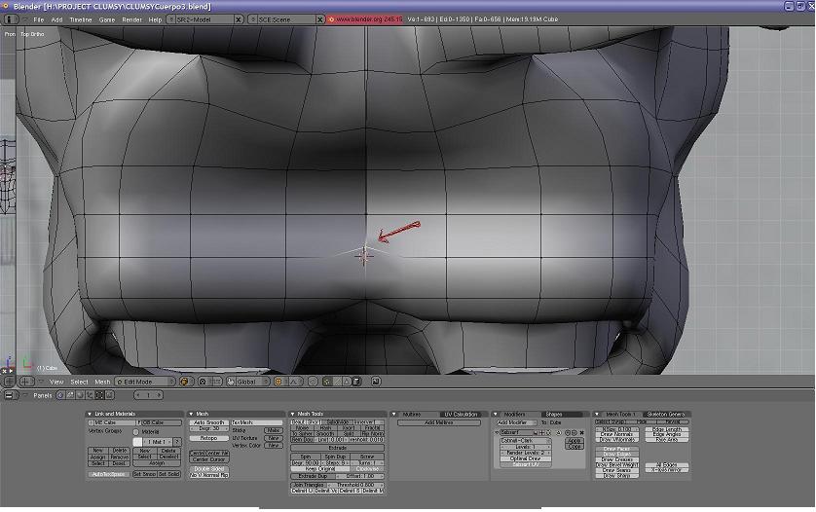816x512 pixels.
Task: Collapse the Mesh Tools panel triangle
Action: (x=292, y=414)
